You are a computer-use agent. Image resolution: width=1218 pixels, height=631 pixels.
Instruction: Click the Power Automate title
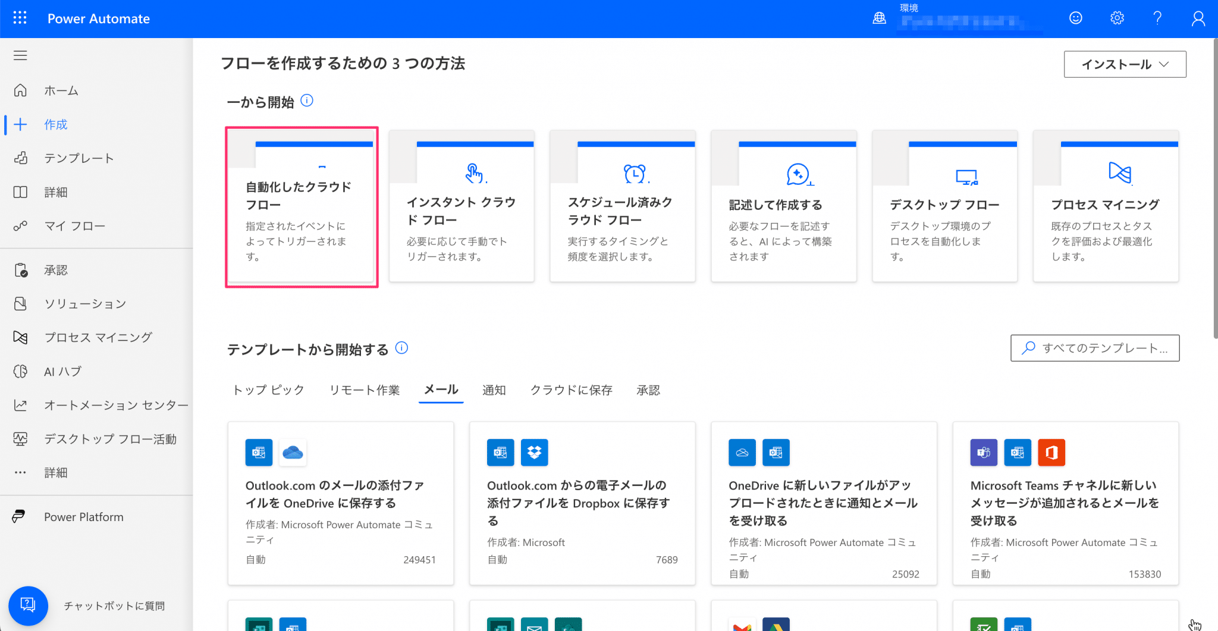tap(99, 18)
